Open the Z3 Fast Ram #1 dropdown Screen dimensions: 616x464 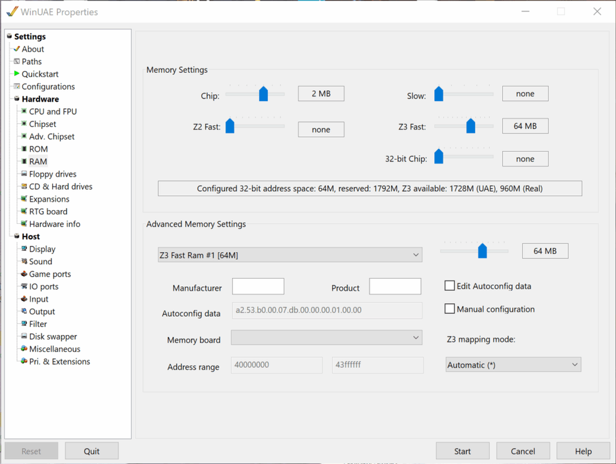click(x=290, y=255)
